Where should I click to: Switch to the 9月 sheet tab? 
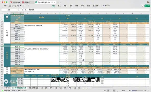pos(79,88)
